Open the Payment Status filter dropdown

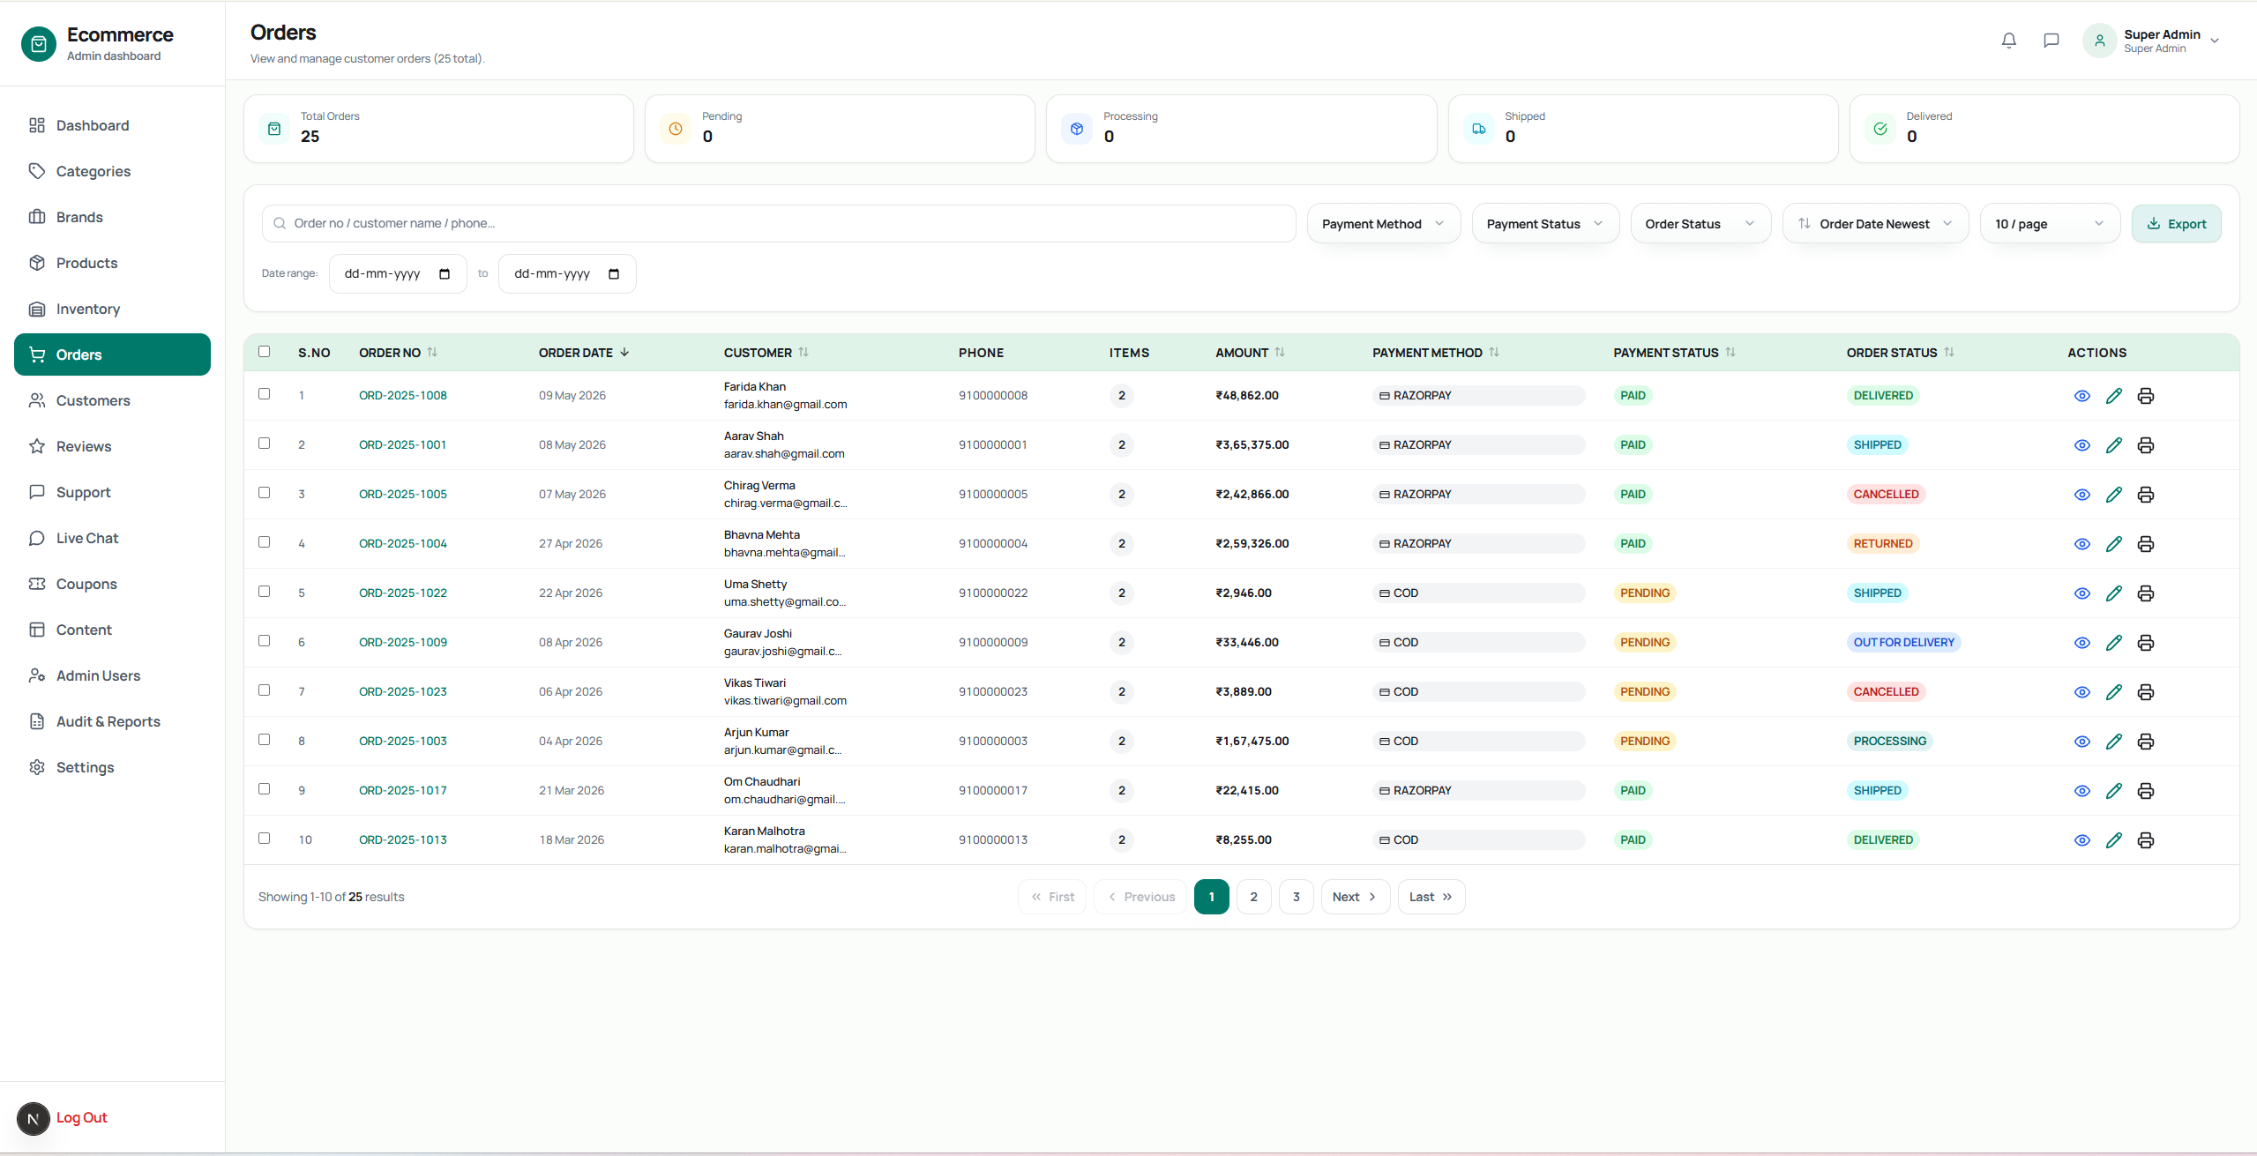pos(1544,224)
